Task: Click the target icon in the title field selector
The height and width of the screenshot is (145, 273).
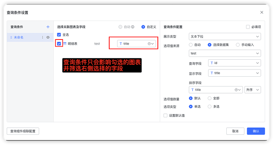Action: (x=149, y=43)
